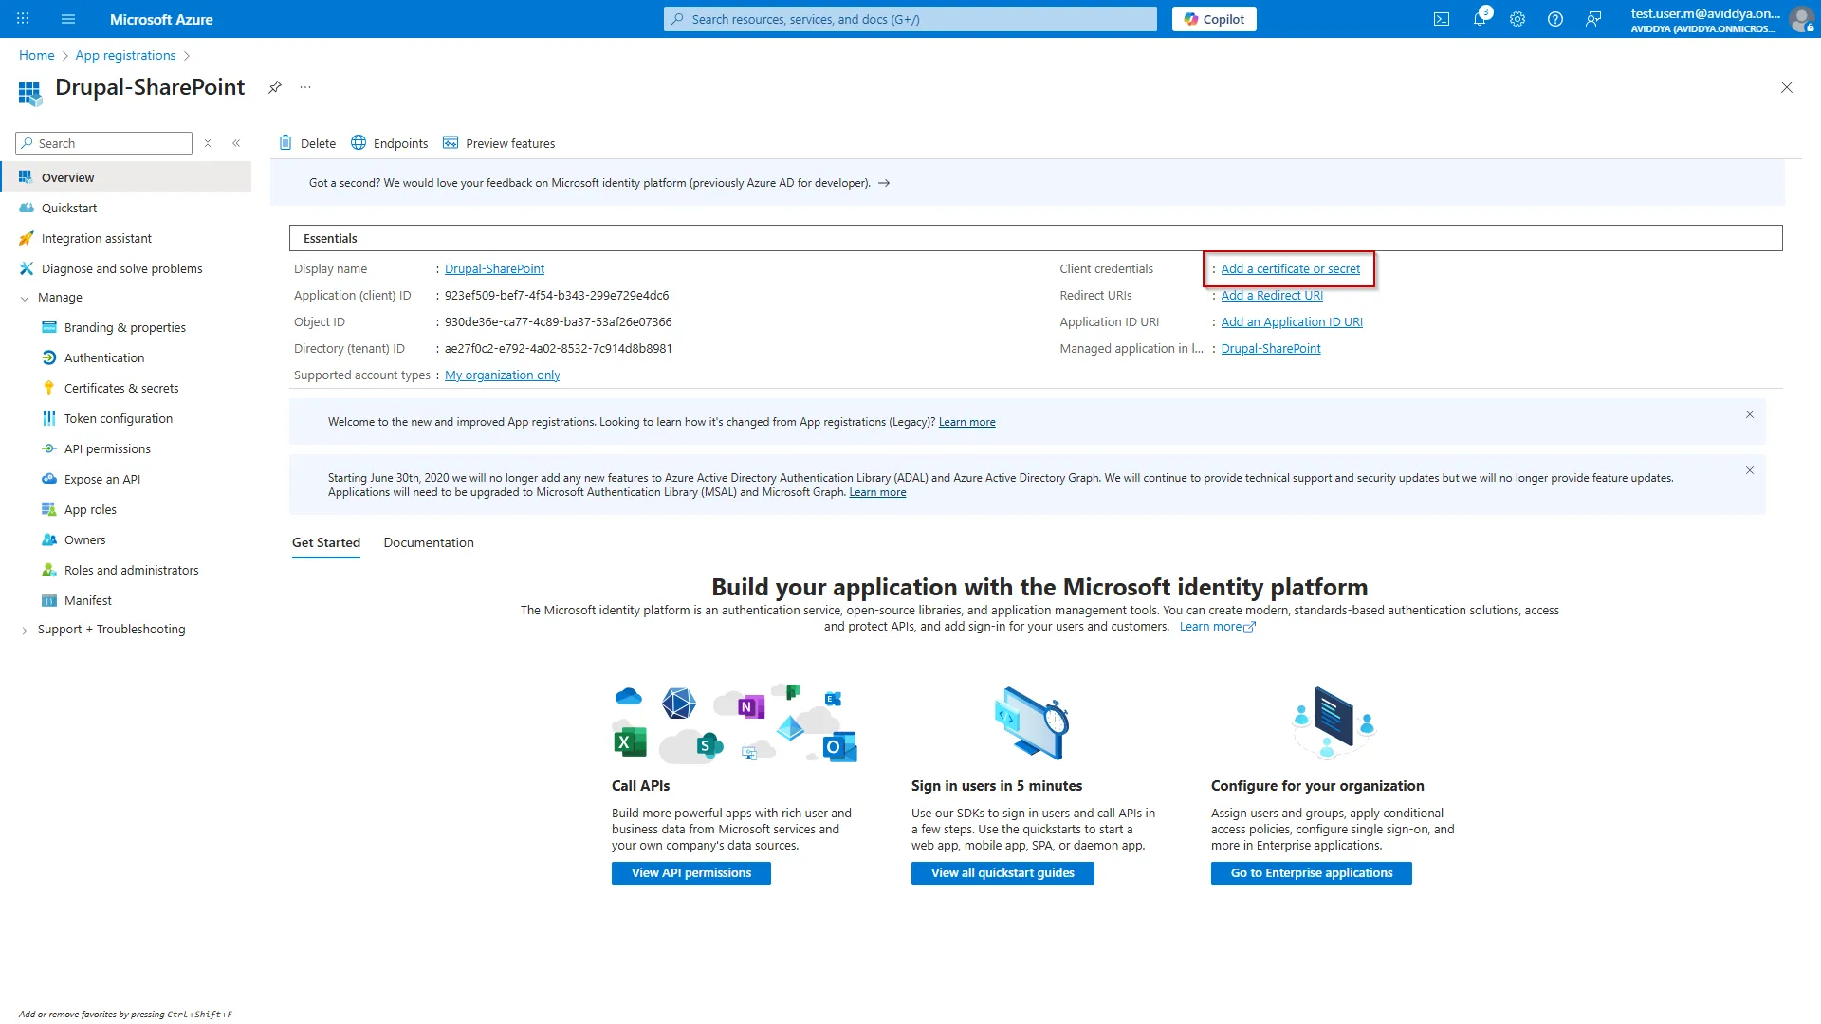
Task: Open Cloud Shell icon in top bar
Action: (x=1442, y=19)
